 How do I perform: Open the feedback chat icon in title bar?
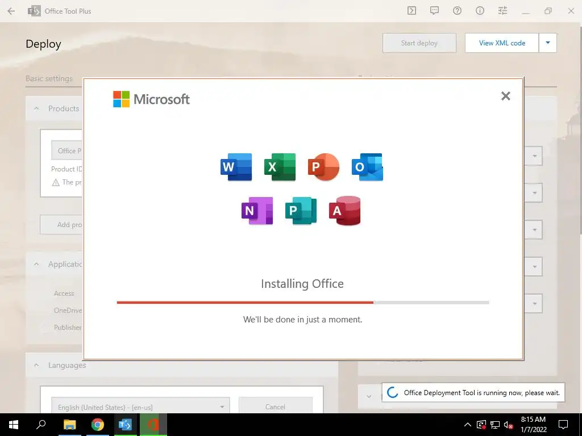pos(434,11)
